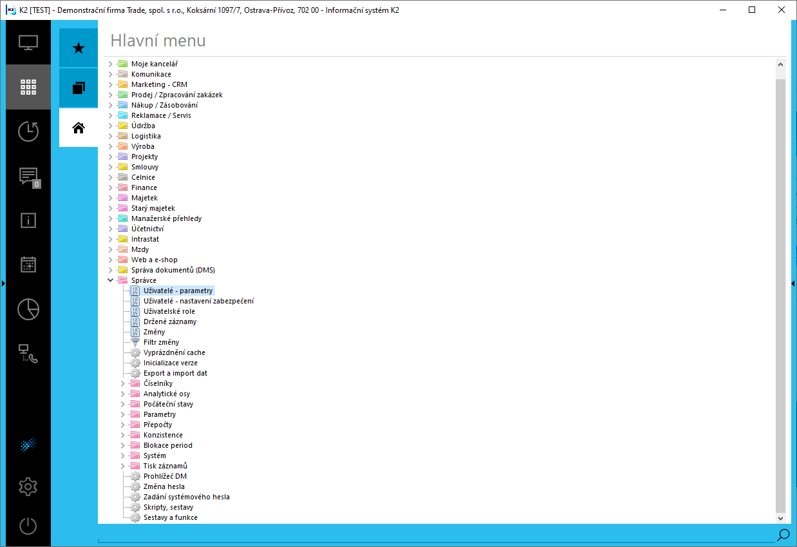Click the Finance folder icon

point(122,187)
